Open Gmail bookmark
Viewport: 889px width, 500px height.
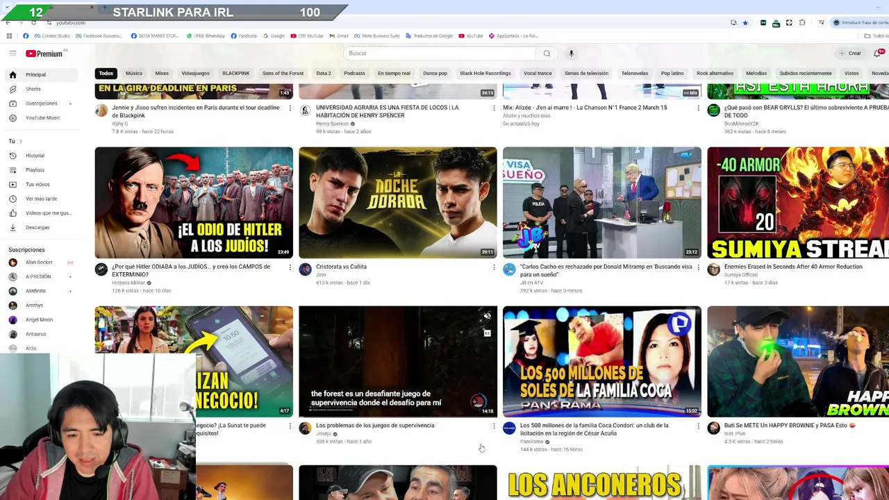pos(339,36)
